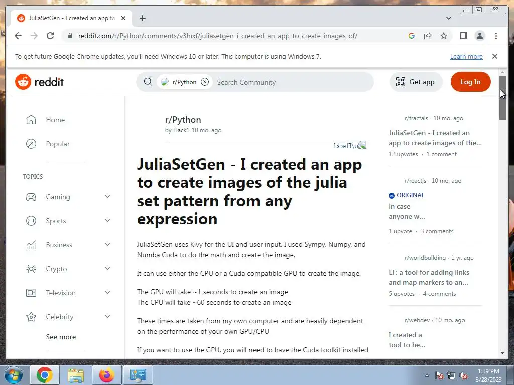
Task: Expand the Crypto topic chevron
Action: click(107, 268)
